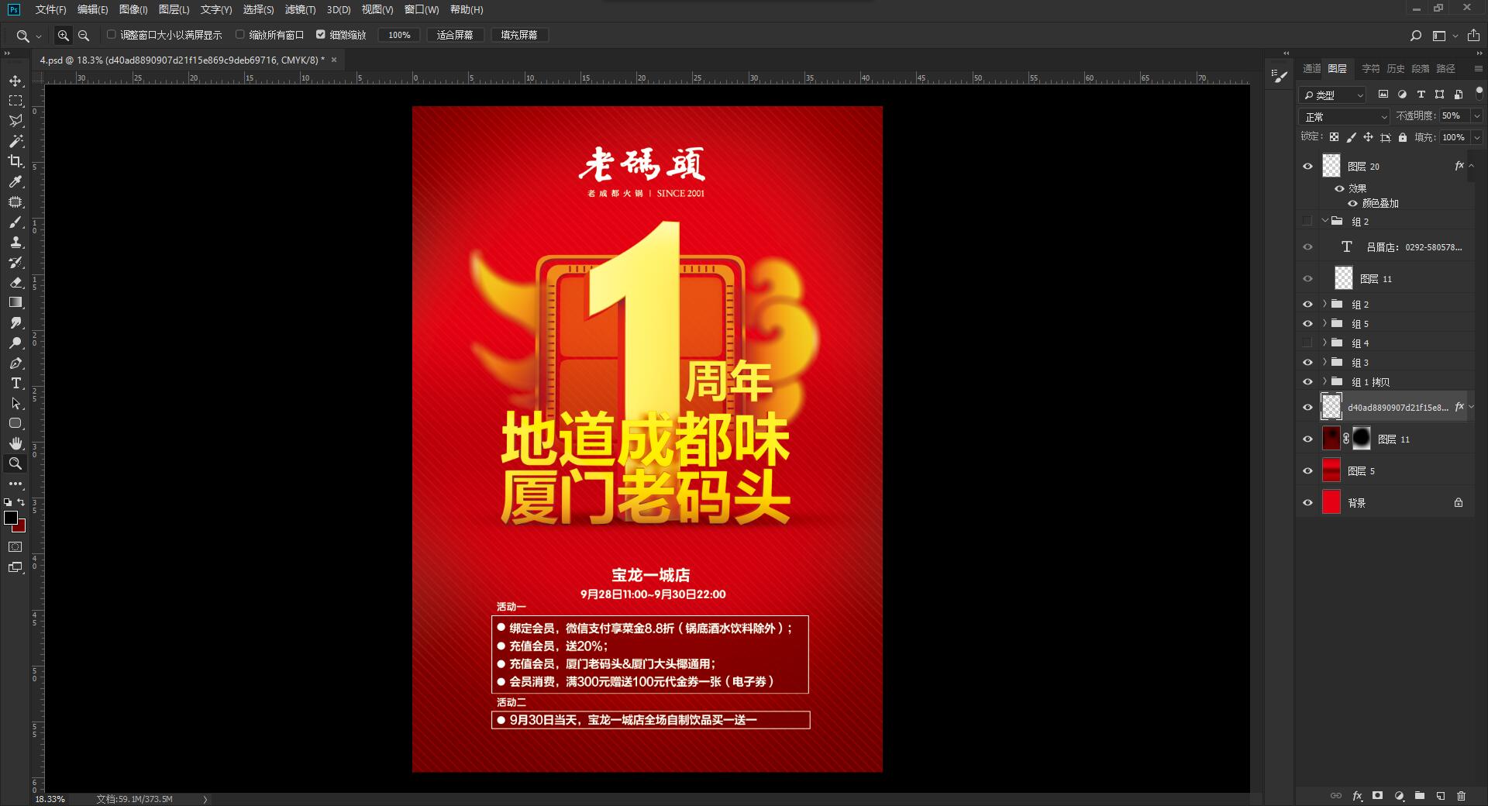
Task: Select the History Brush tool
Action: tap(15, 262)
